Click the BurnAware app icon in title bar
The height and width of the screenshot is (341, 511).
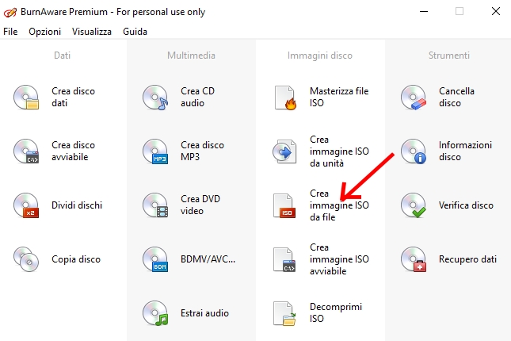click(x=10, y=12)
